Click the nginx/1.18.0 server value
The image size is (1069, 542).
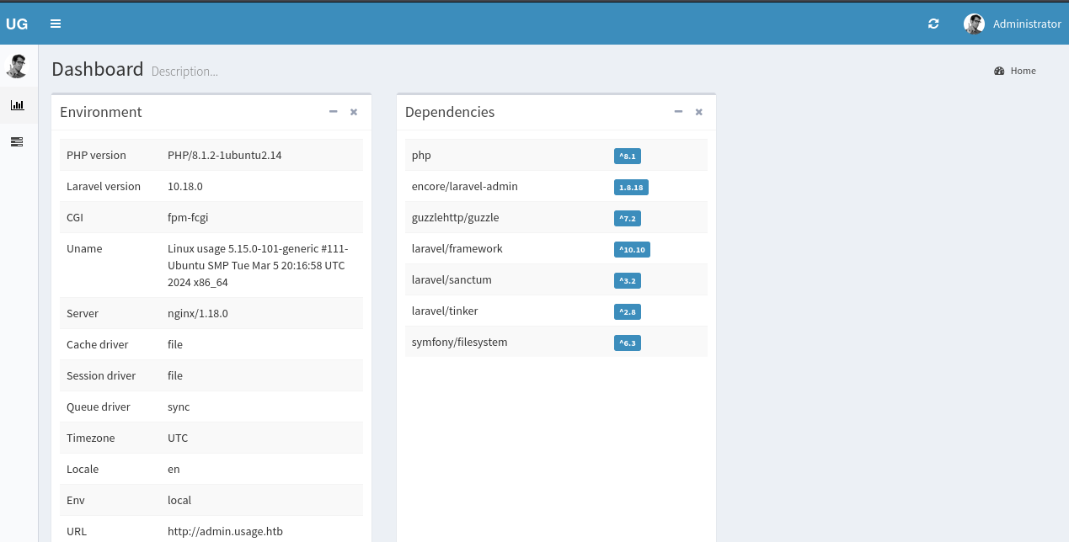point(198,313)
